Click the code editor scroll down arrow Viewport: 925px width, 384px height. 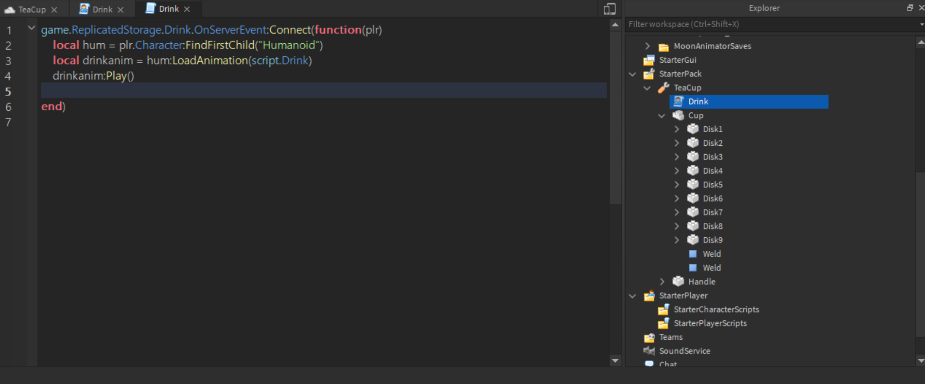coord(615,361)
